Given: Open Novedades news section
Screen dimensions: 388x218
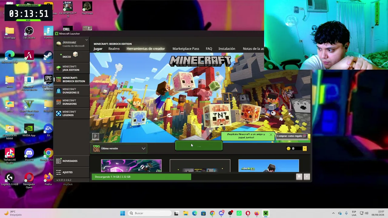Looking at the screenshot, I should (72, 161).
